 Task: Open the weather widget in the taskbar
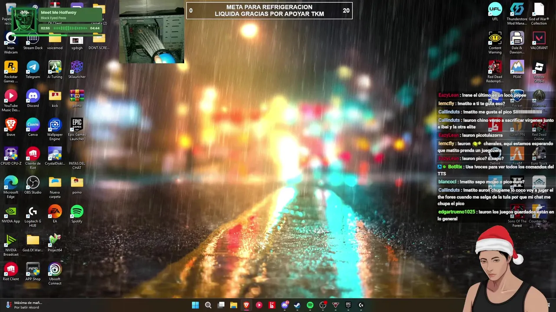click(x=24, y=305)
